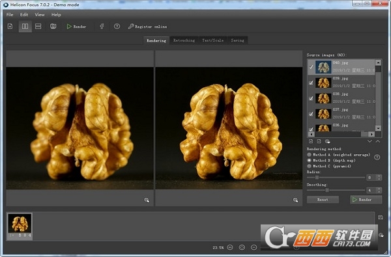The width and height of the screenshot is (391, 257).
Task: Uncheck the 038.jpg source image checkbox
Action: (x=311, y=98)
